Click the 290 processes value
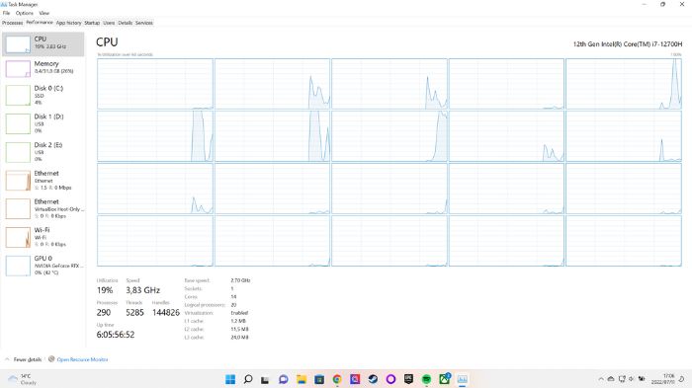 pyautogui.click(x=104, y=313)
